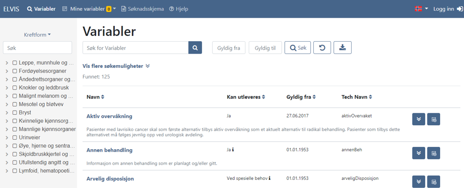Expand details for Annen behandling row

tap(419, 153)
